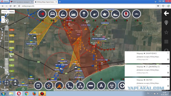Viewport: 171px width, 96px height.
Task: Click the vertical time range slider track
Action: point(6,50)
